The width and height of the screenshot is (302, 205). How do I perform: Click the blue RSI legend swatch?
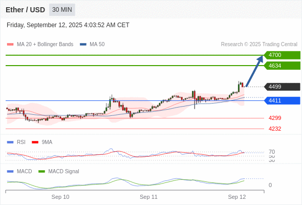point(10,142)
